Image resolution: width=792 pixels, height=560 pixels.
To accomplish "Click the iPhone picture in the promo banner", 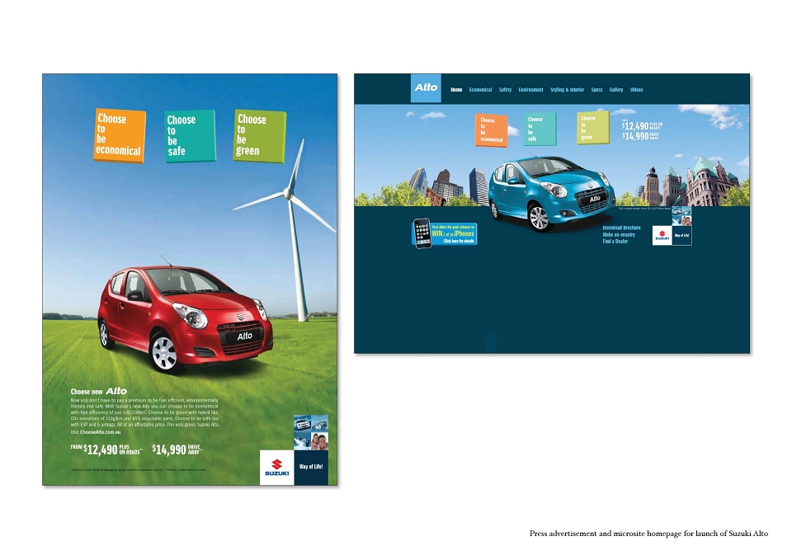I will [422, 233].
